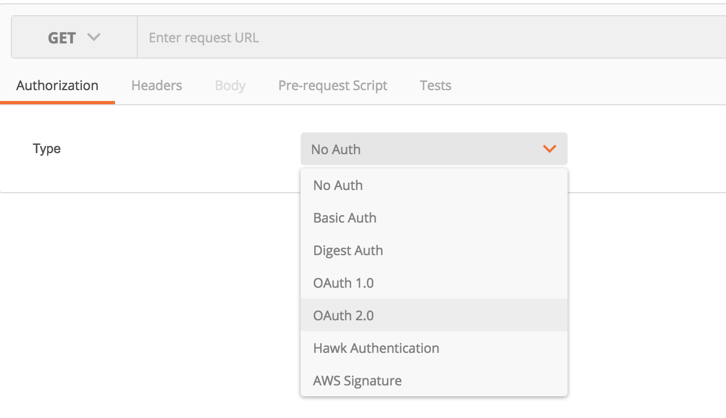Collapse the list using the orange chevron

coord(550,149)
